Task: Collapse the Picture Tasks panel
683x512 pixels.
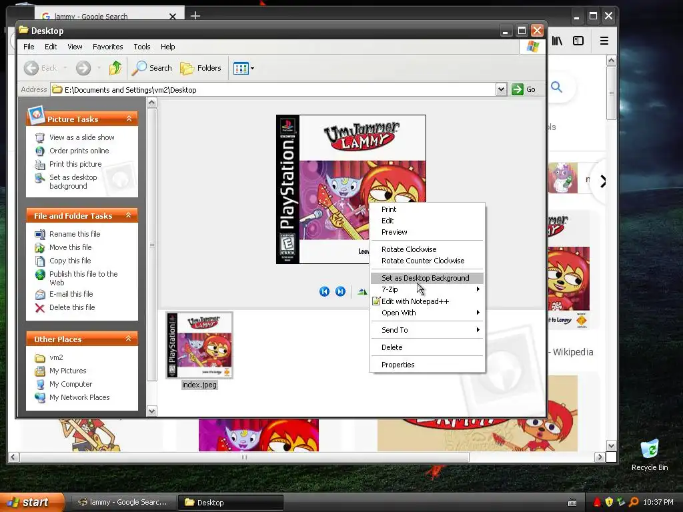Action: coord(129,119)
